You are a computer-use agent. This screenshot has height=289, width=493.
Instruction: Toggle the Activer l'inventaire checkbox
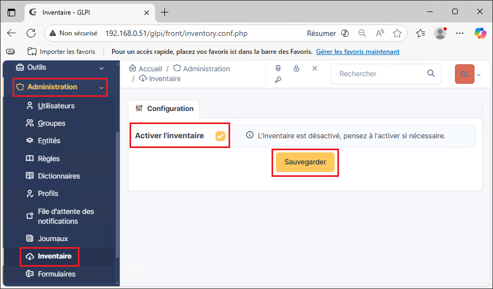(x=220, y=136)
